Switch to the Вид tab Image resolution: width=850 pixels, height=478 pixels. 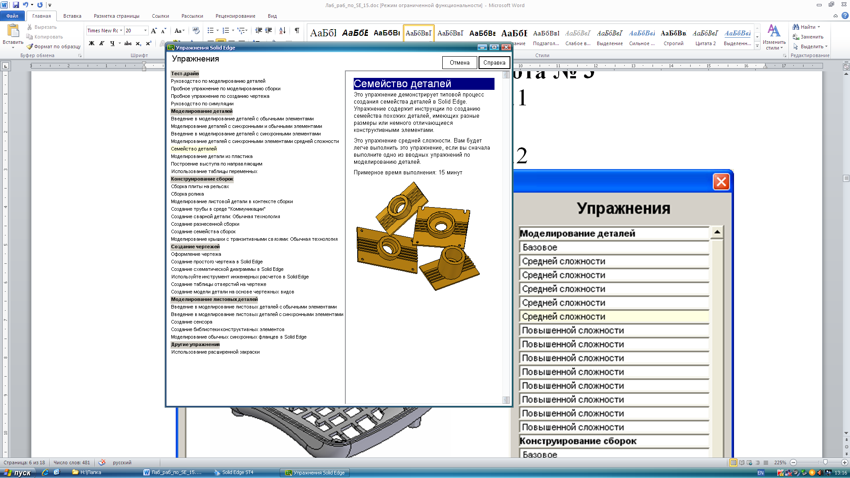272,16
